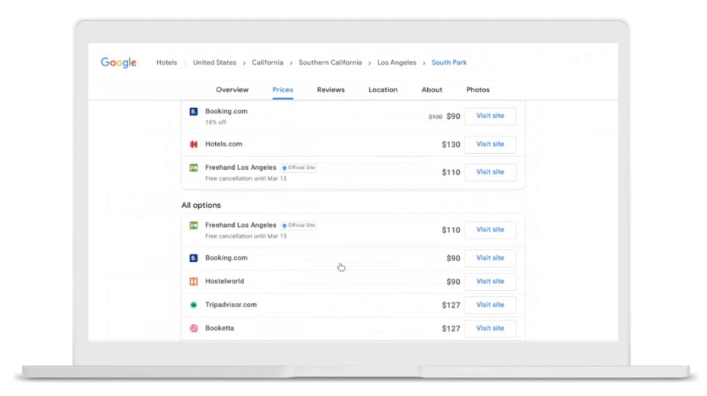Open the Overview tab
This screenshot has height=396, width=707.
(x=232, y=90)
